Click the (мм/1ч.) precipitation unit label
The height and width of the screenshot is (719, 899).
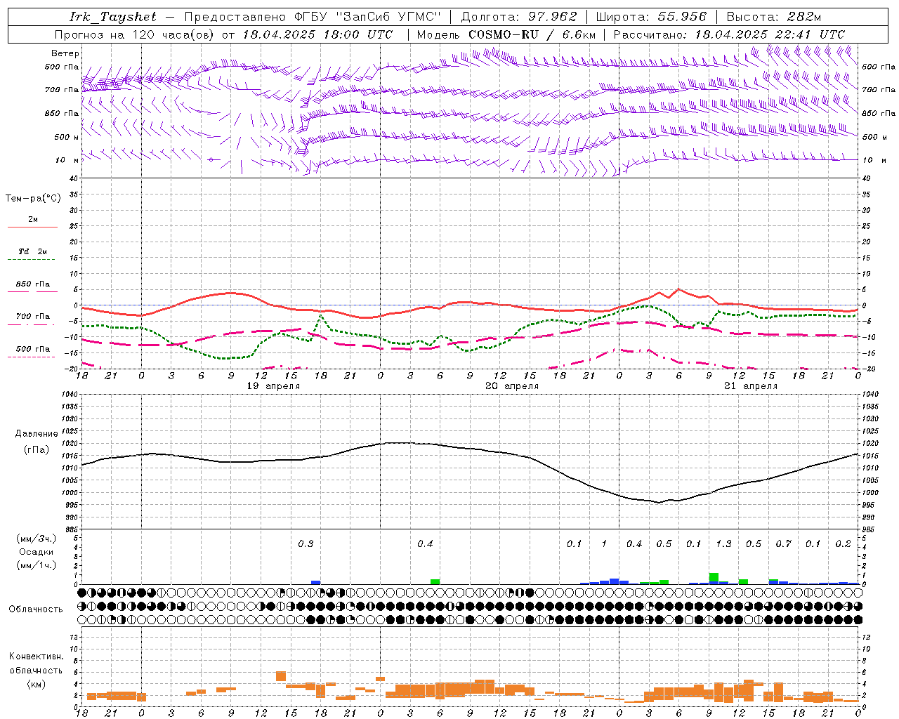coord(37,565)
